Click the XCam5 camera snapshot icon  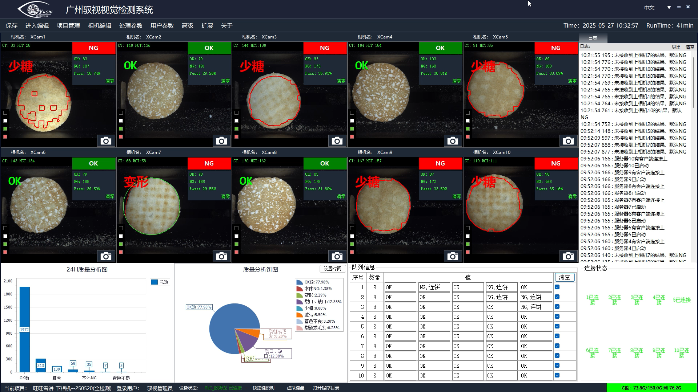tap(568, 141)
